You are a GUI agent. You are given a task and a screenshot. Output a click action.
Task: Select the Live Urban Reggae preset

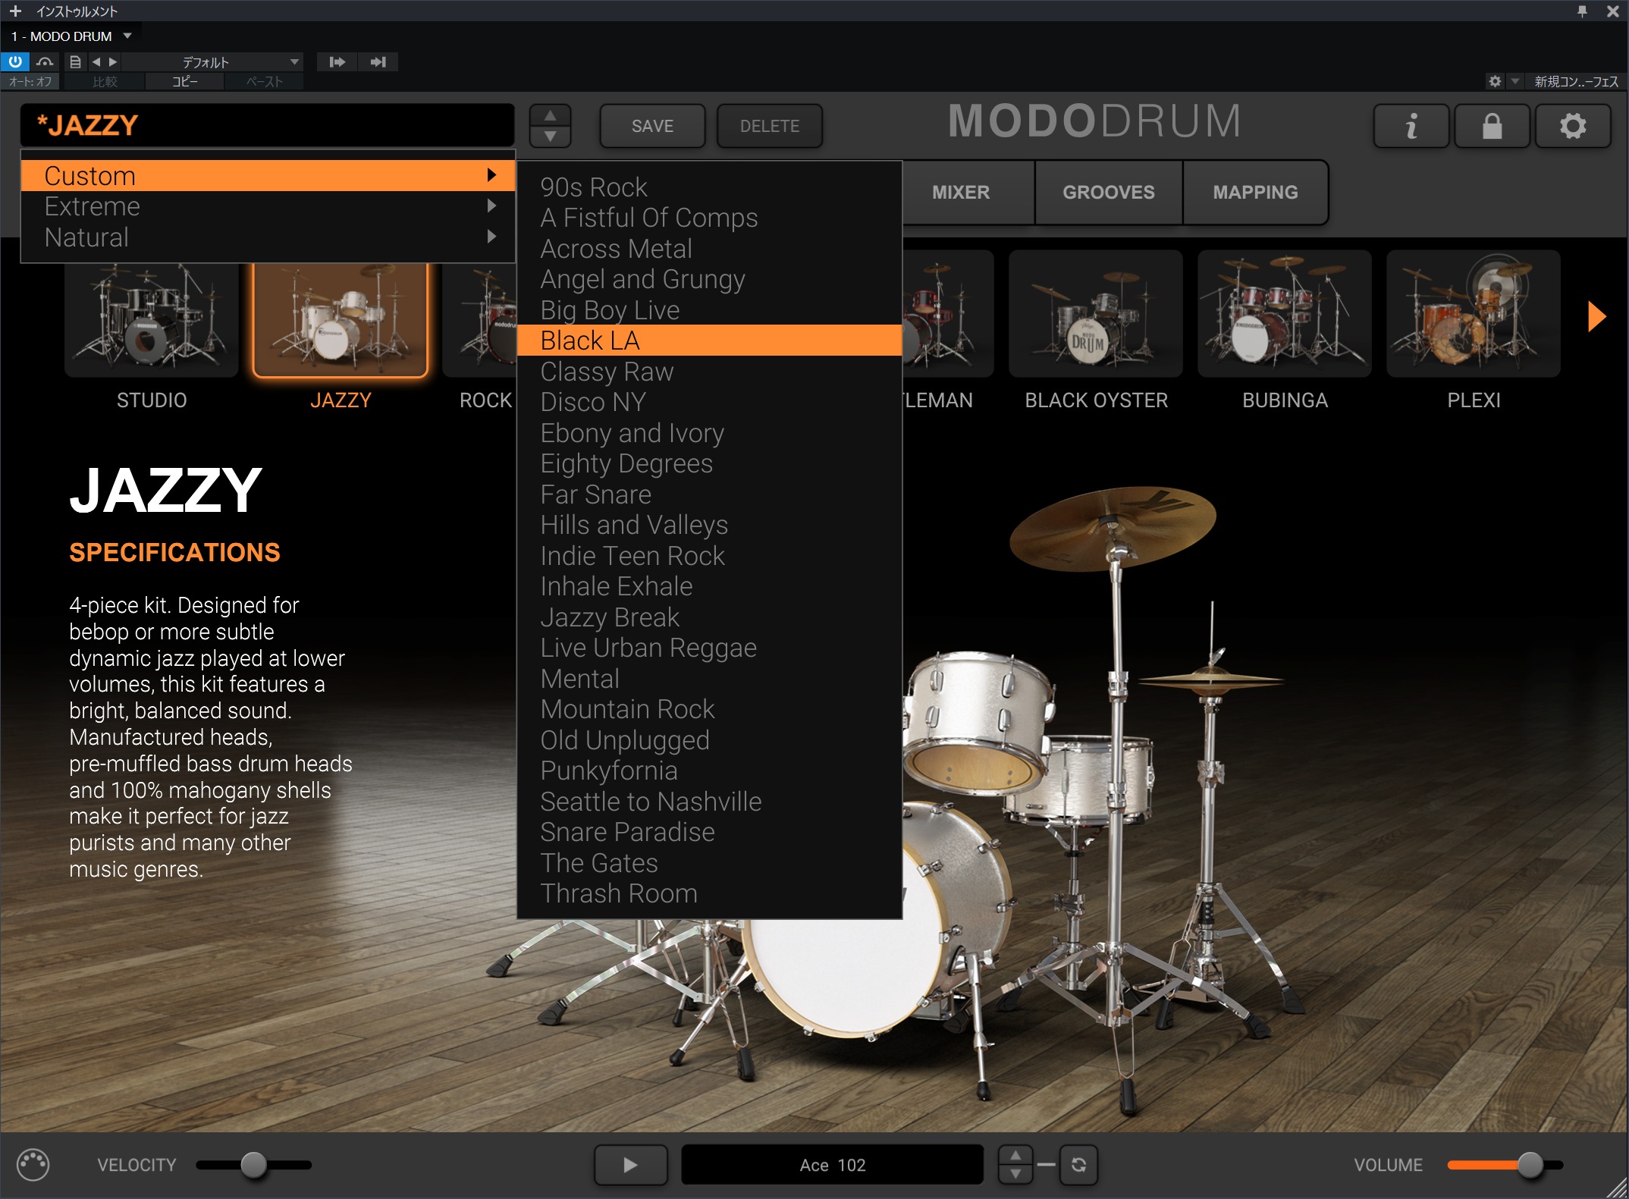click(709, 648)
